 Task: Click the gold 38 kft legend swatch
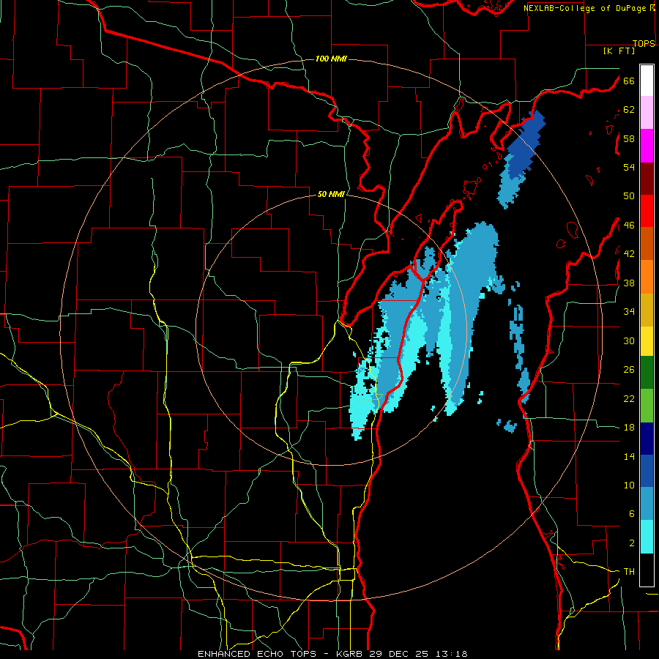point(647,310)
